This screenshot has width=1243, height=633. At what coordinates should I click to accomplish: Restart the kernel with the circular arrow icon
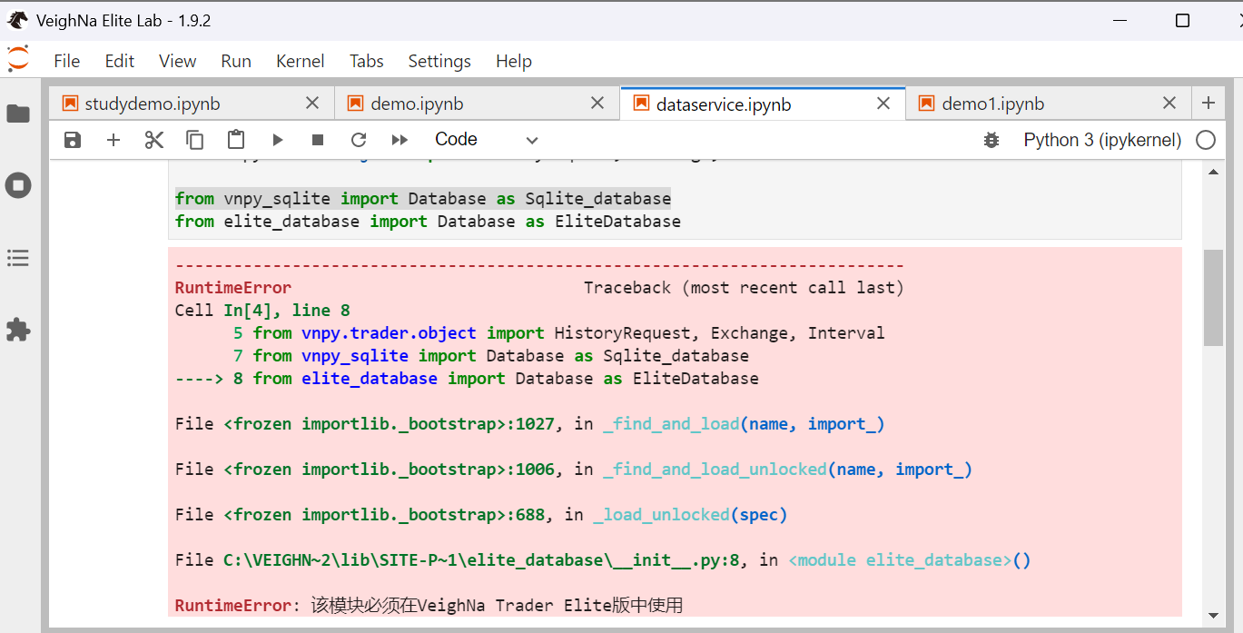click(x=359, y=140)
